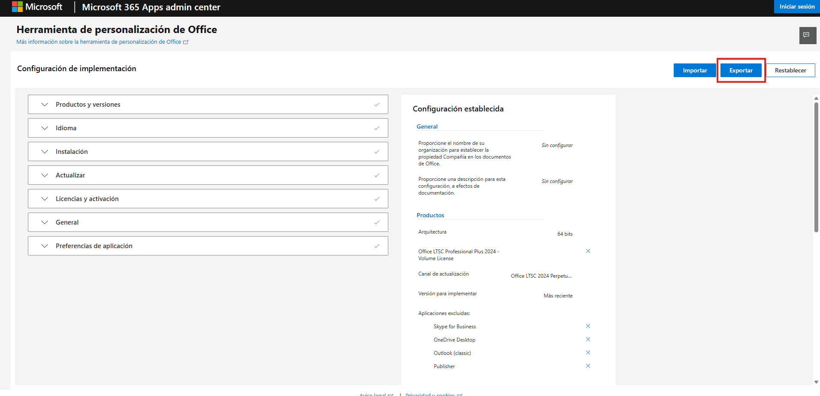Remove Publisher from excluded apps
820x396 pixels.
click(588, 366)
